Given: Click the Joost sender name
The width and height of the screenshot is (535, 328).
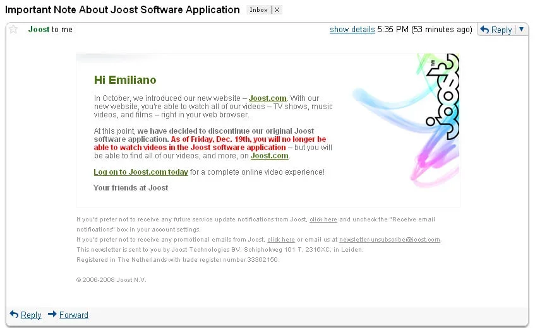Looking at the screenshot, I should point(39,29).
